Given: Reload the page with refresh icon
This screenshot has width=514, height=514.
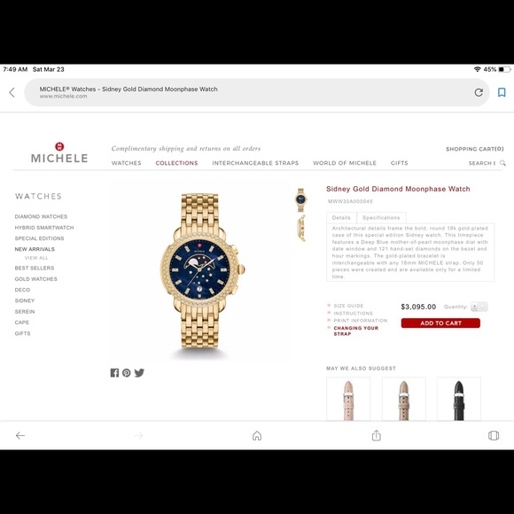Looking at the screenshot, I should (479, 92).
